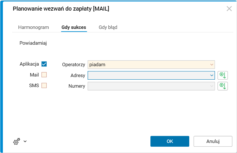Click inside the Numery text field
Image resolution: width=237 pixels, height=153 pixels.
coord(148,86)
